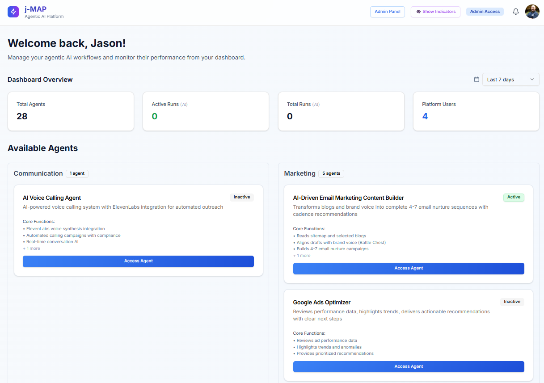
Task: Click the calendar icon beside the date filter
Action: click(x=477, y=79)
